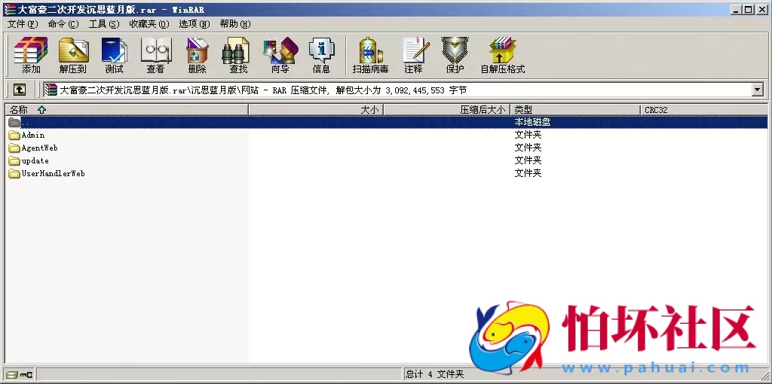Minimize the WinRAR window

737,9
